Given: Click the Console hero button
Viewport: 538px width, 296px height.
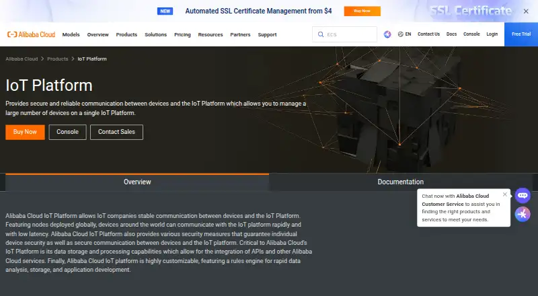Looking at the screenshot, I should pos(68,132).
